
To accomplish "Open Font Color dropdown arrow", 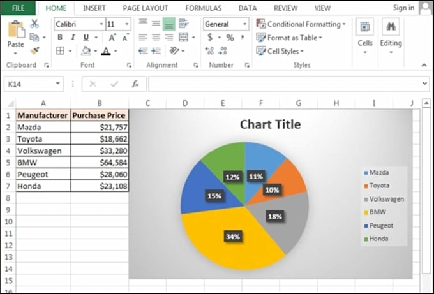I will pos(116,51).
